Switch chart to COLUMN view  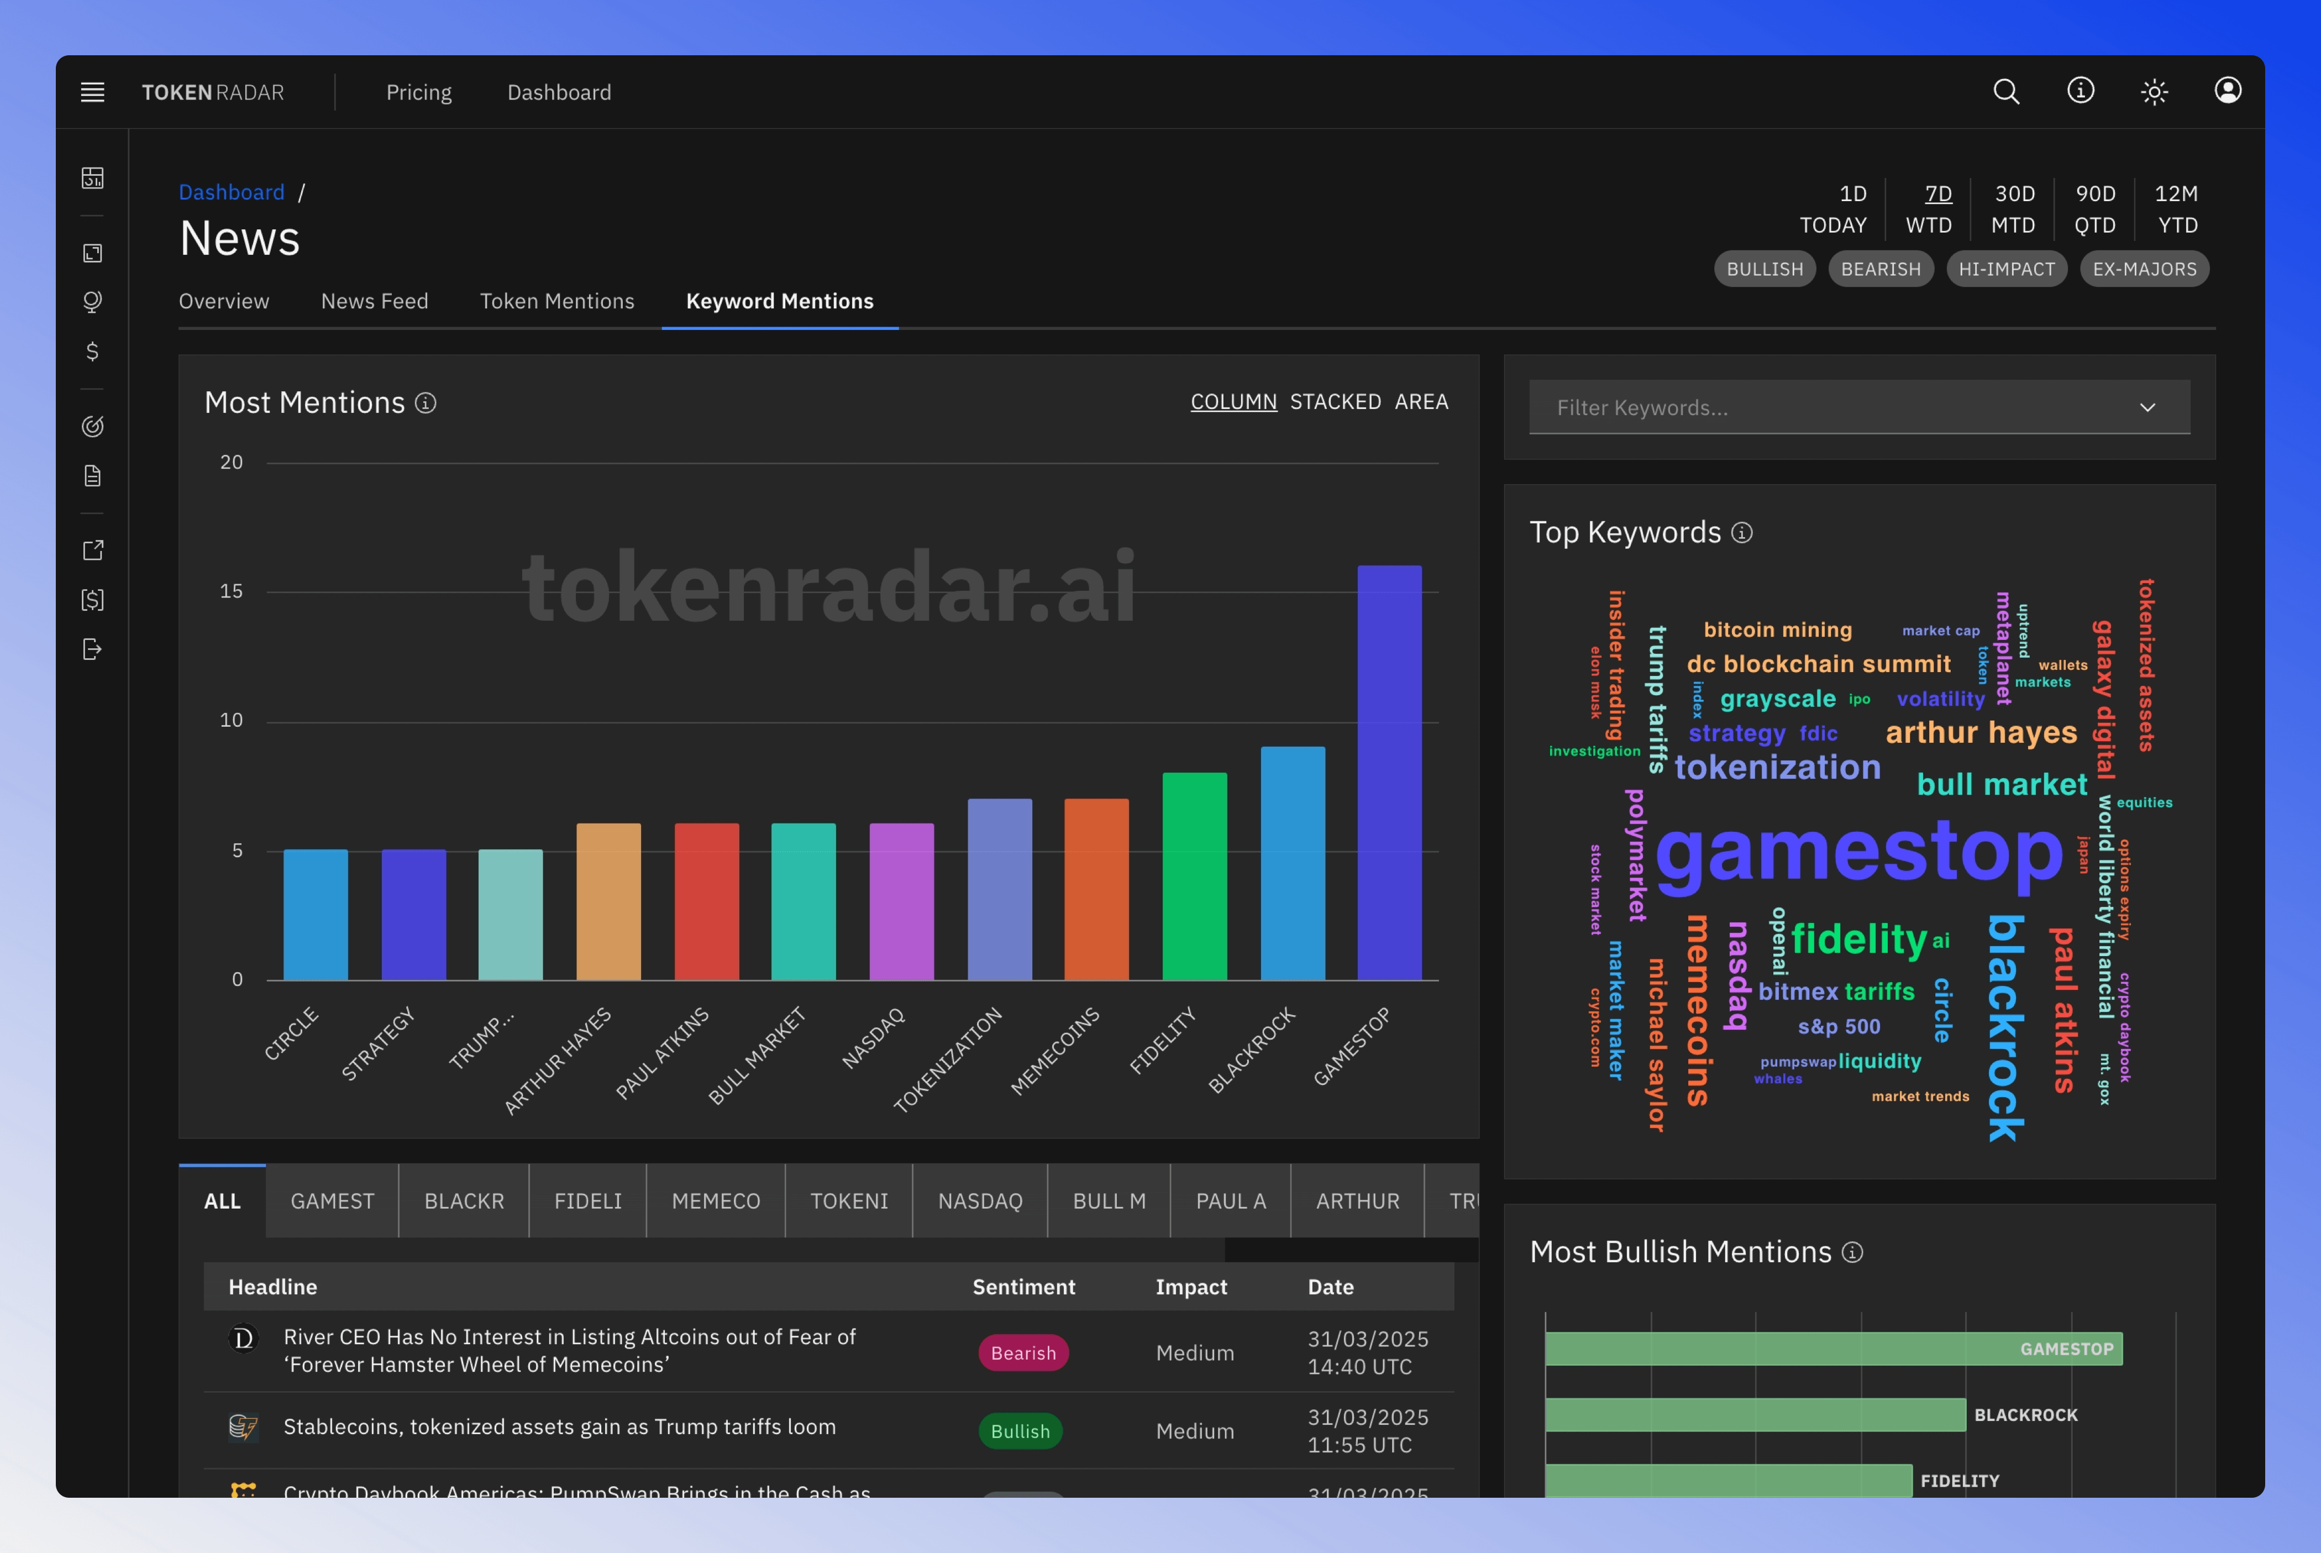coord(1234,402)
